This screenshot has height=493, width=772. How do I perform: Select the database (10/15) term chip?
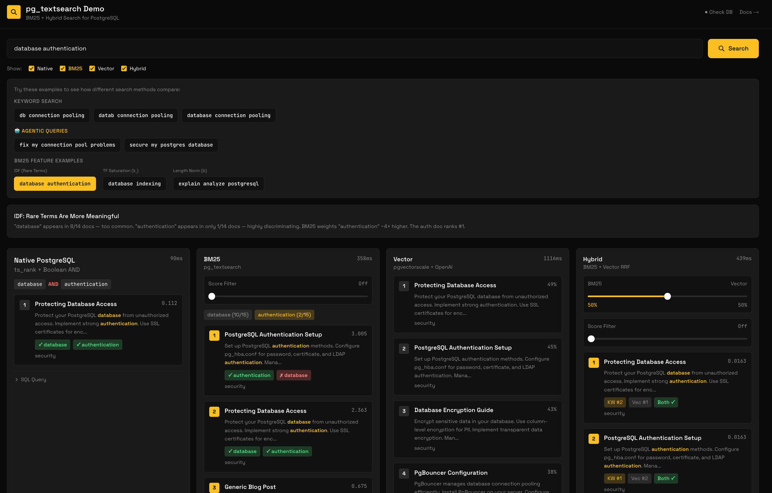click(228, 315)
